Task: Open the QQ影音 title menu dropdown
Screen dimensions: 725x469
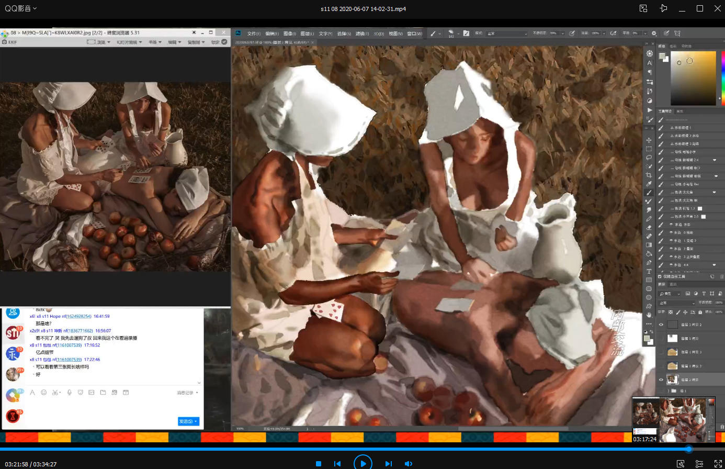Action: click(x=21, y=8)
